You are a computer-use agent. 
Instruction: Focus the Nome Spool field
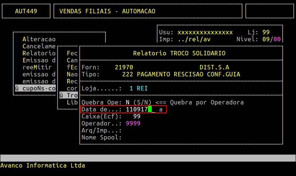pos(148,138)
